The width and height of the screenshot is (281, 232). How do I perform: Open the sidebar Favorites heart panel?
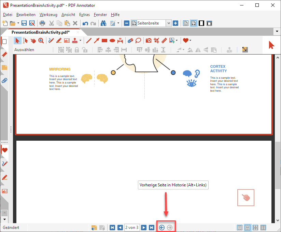(5, 150)
